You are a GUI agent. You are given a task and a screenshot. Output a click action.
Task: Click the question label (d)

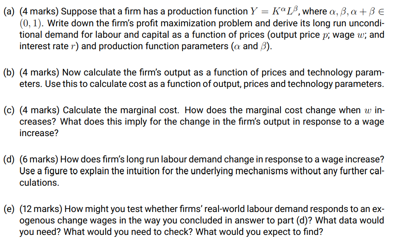coord(9,159)
